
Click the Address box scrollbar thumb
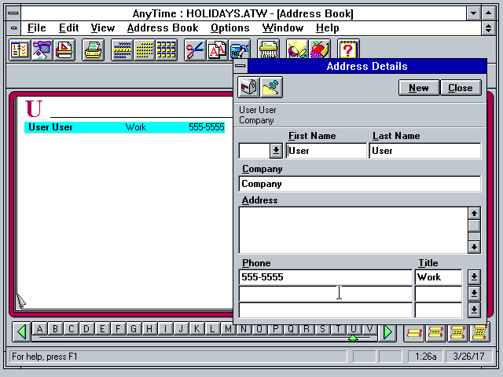click(x=474, y=225)
